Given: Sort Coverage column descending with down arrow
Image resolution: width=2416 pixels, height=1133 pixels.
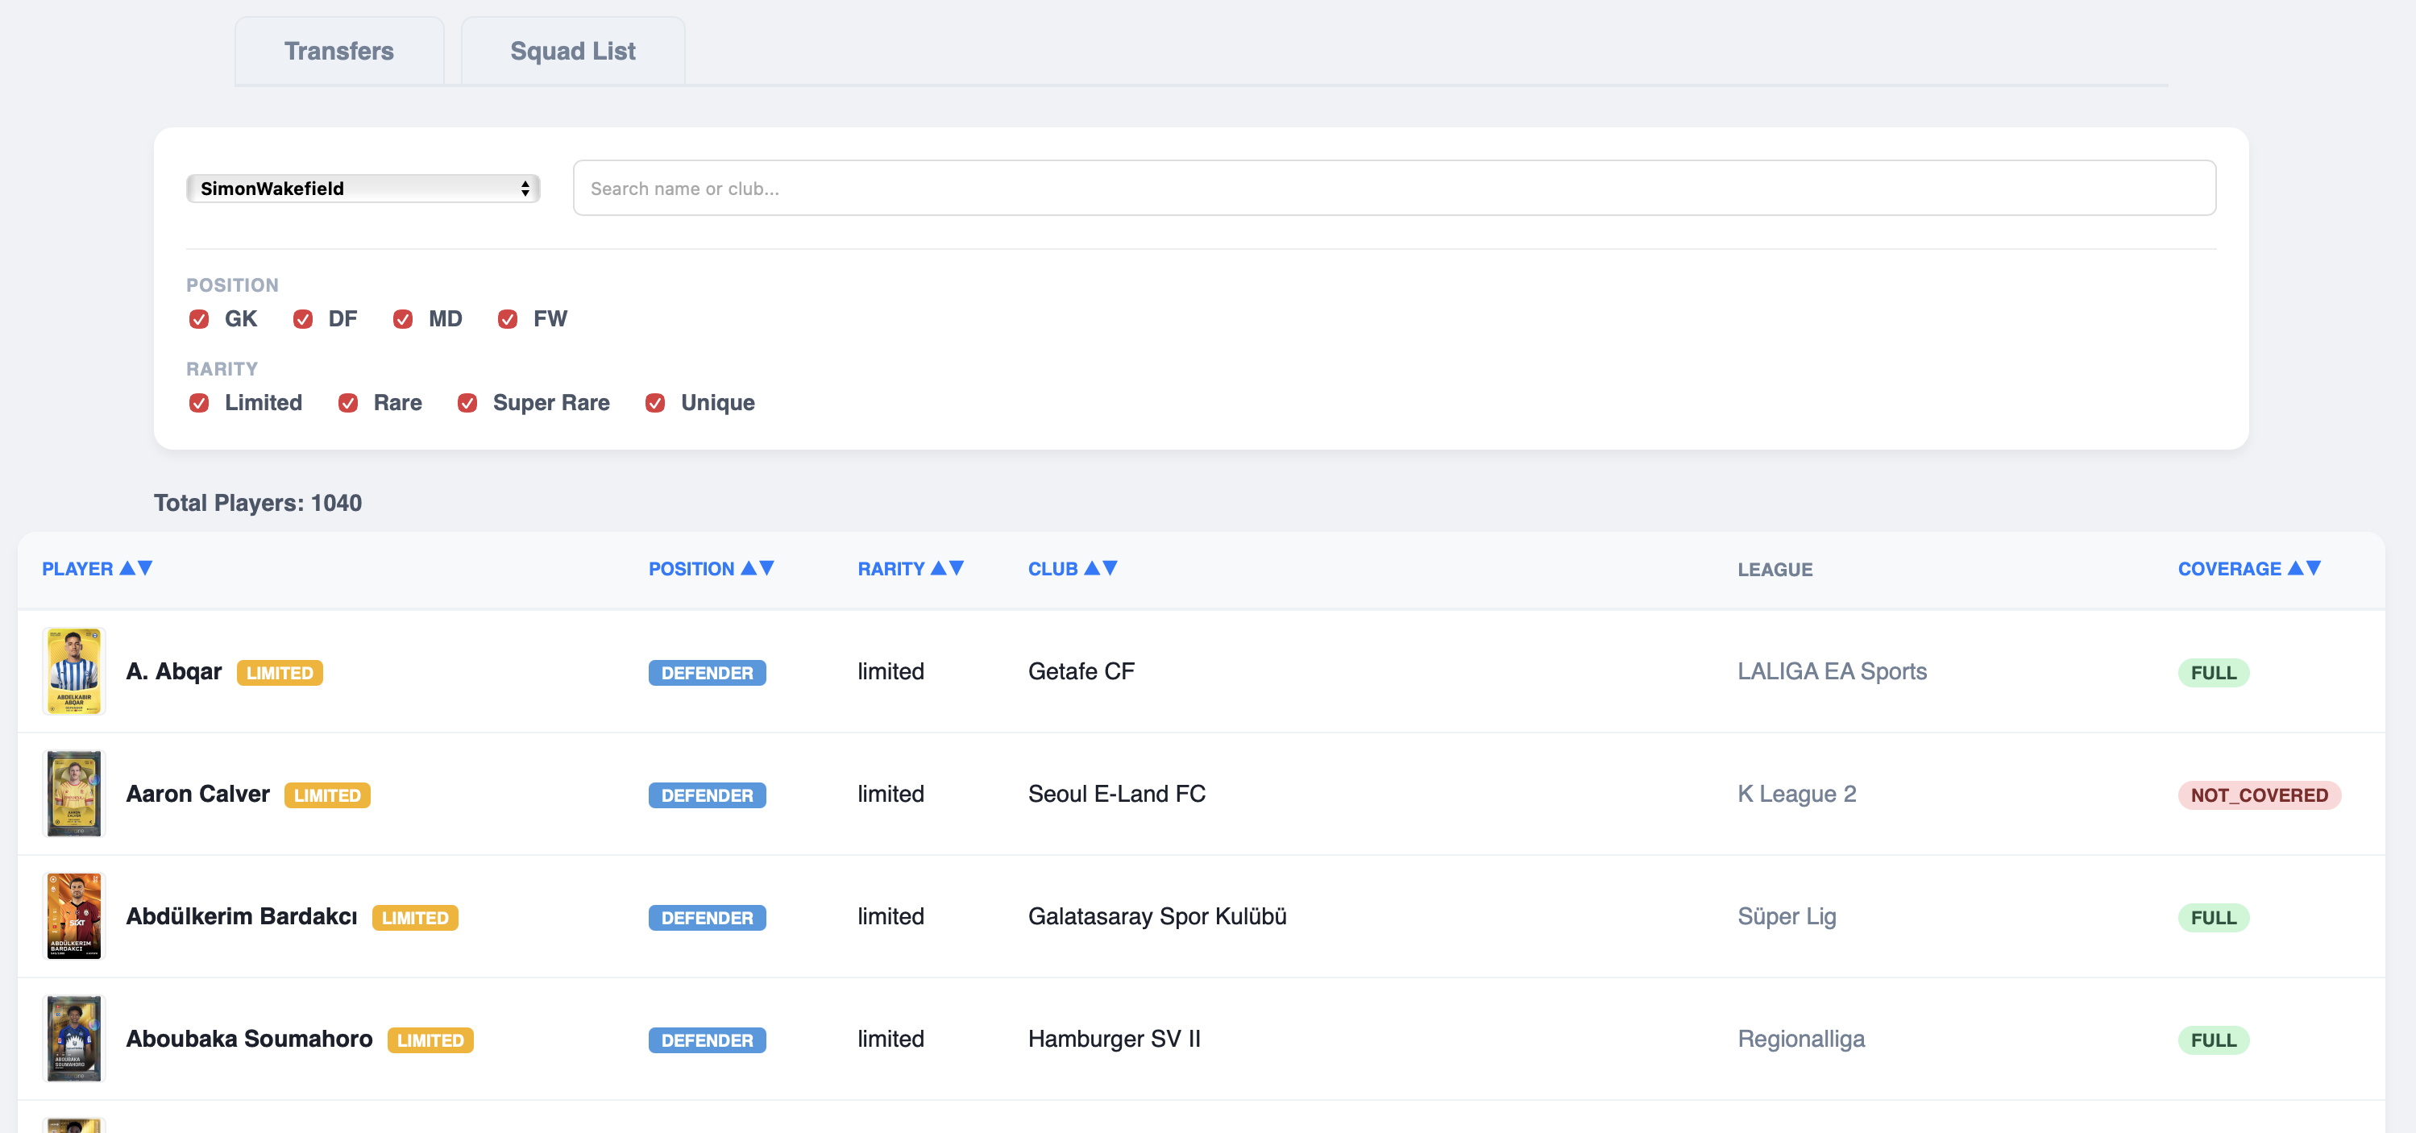Looking at the screenshot, I should click(x=2313, y=568).
